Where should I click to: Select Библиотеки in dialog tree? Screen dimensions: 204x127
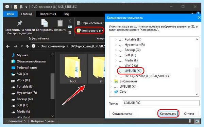tap(128, 81)
